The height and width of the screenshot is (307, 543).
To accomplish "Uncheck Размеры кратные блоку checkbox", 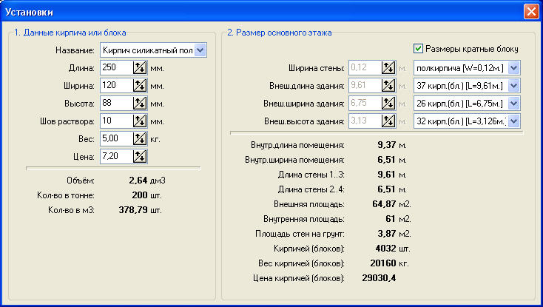I will [x=418, y=49].
